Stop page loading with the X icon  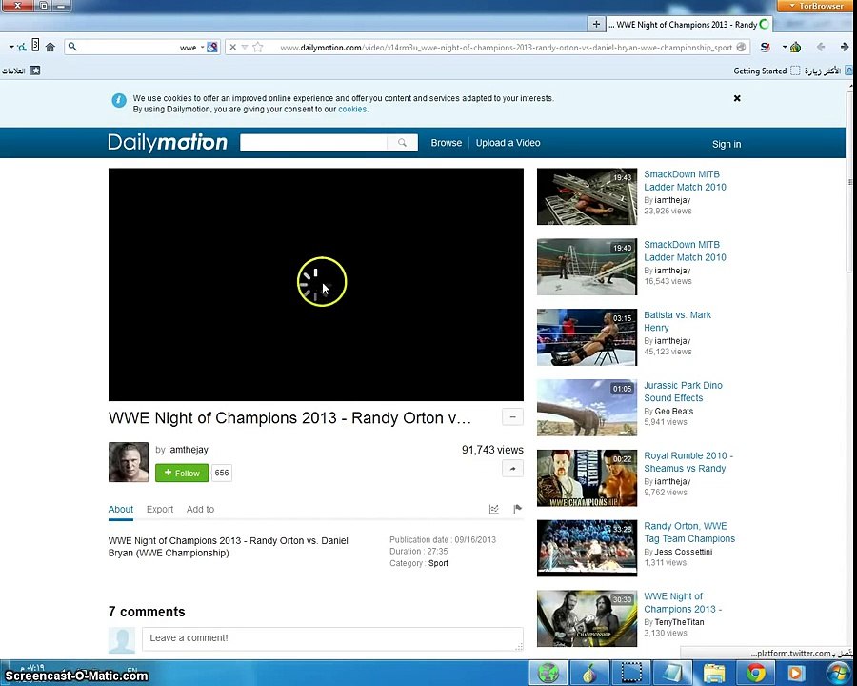click(x=232, y=47)
